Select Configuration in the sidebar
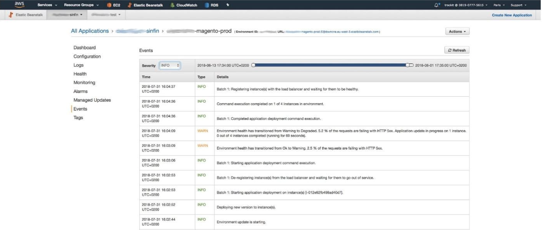 [87, 56]
